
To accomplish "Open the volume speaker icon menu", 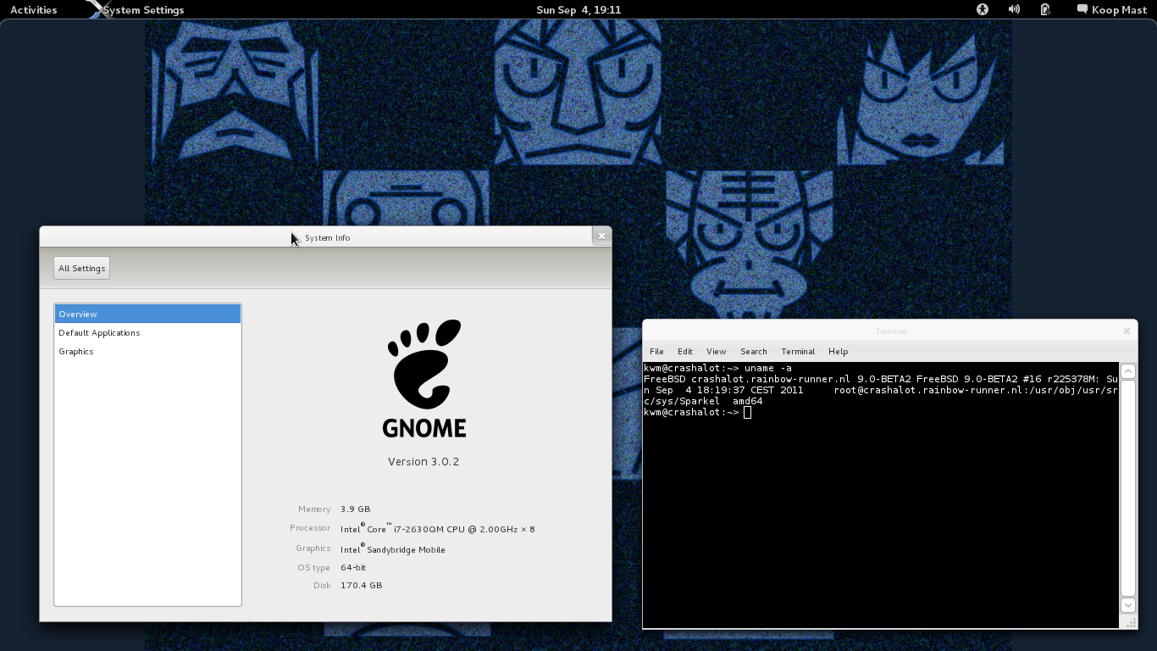I will tap(1014, 9).
